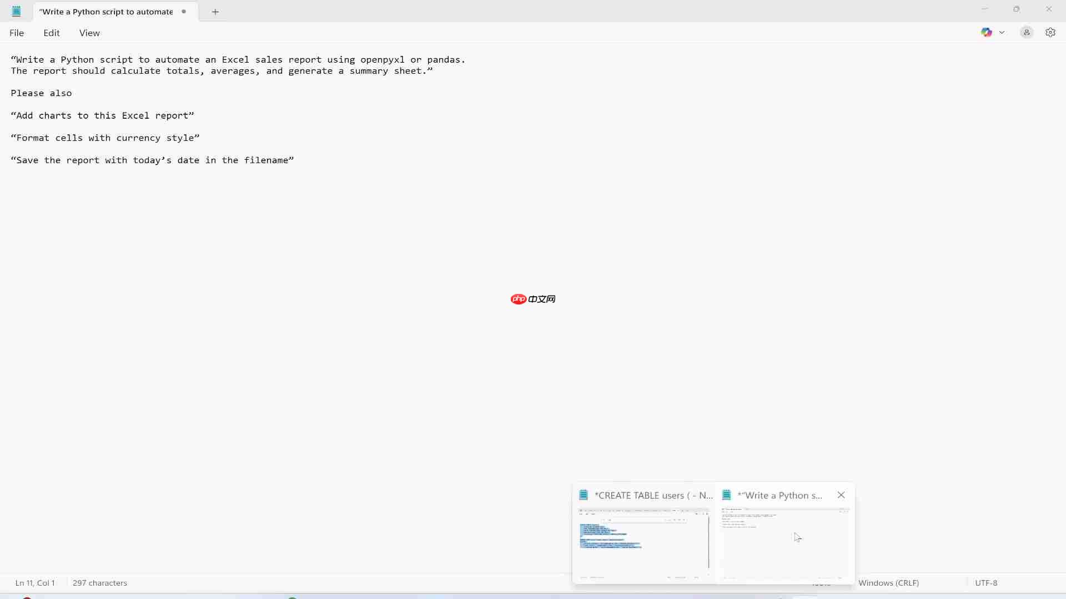The image size is (1066, 599).
Task: Click the php logo watermark in center
Action: [519, 299]
